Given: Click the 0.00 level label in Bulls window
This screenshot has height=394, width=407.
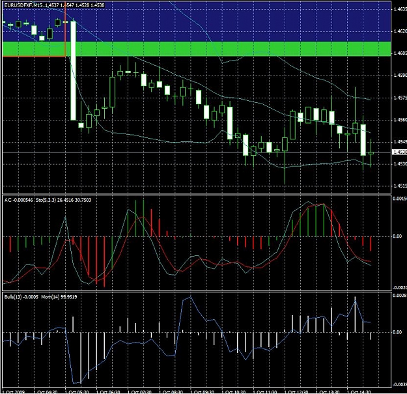Looking at the screenshot, I should pyautogui.click(x=397, y=332).
